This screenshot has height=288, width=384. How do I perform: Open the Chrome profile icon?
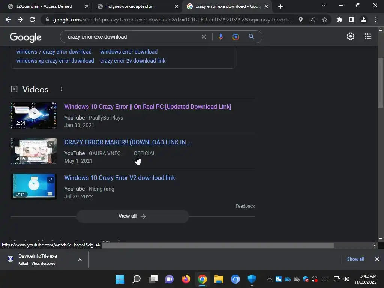click(364, 19)
